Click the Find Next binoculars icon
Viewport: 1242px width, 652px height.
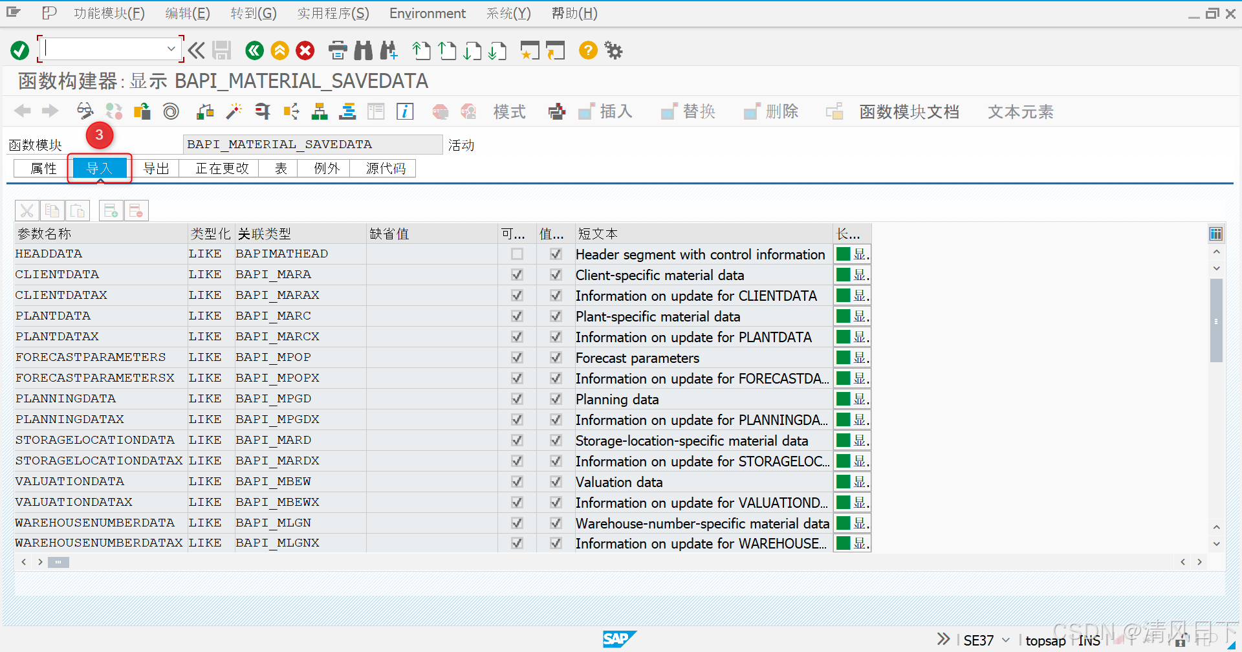pyautogui.click(x=389, y=50)
